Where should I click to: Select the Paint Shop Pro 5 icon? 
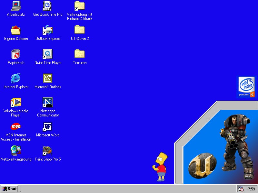[x=47, y=151]
